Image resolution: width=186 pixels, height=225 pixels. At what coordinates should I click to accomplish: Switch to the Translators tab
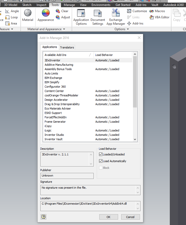click(67, 47)
